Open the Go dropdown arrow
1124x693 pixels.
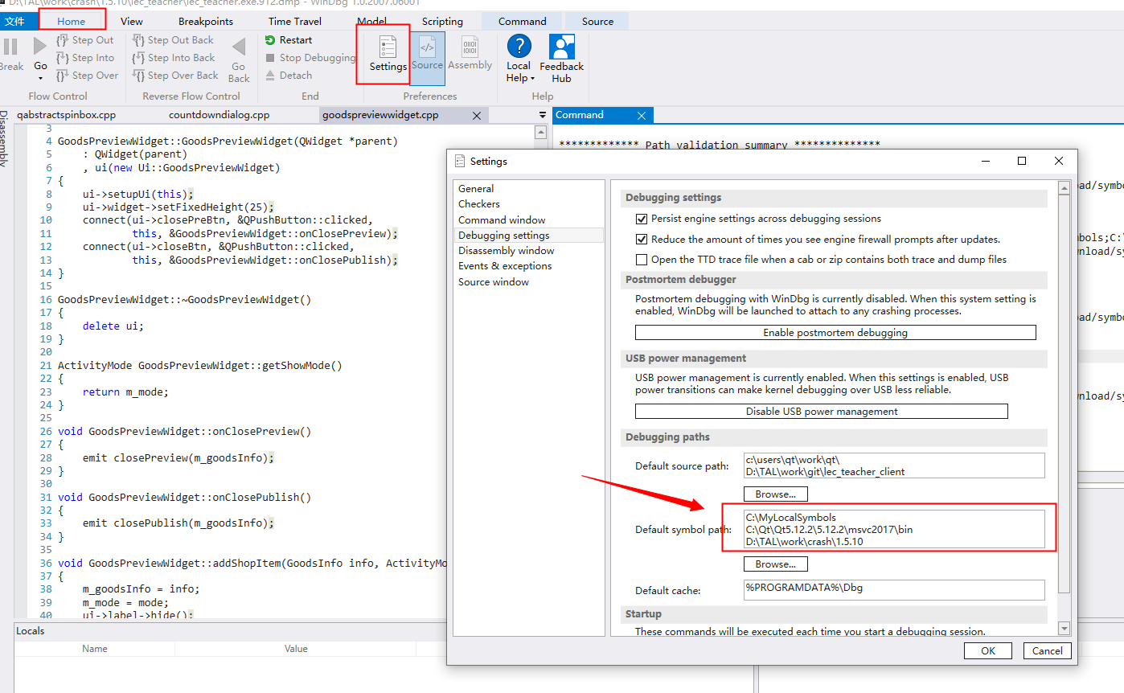click(40, 78)
